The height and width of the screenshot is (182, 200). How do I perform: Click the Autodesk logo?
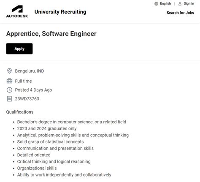tap(17, 11)
